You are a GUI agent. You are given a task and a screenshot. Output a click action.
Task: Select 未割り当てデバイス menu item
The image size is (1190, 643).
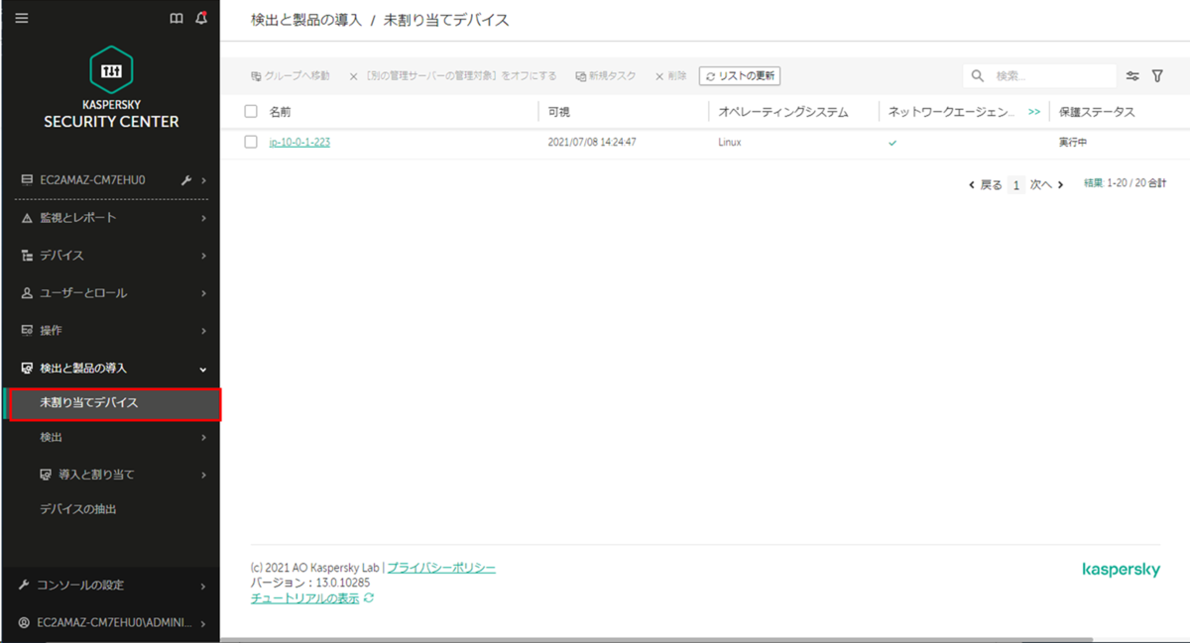114,403
